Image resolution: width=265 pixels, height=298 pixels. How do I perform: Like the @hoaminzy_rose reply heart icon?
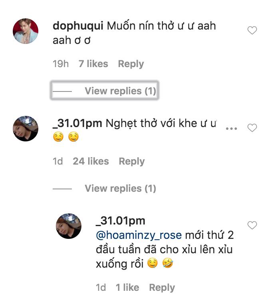[x=252, y=225]
